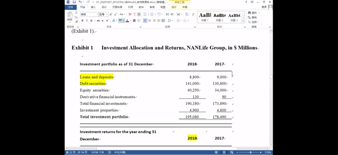Select the Format Painter brush icon

(x=76, y=22)
